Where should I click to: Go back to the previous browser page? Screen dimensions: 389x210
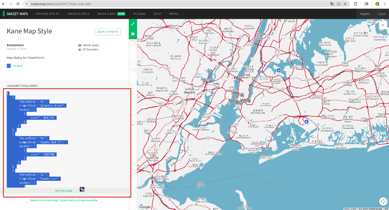(x=4, y=4)
